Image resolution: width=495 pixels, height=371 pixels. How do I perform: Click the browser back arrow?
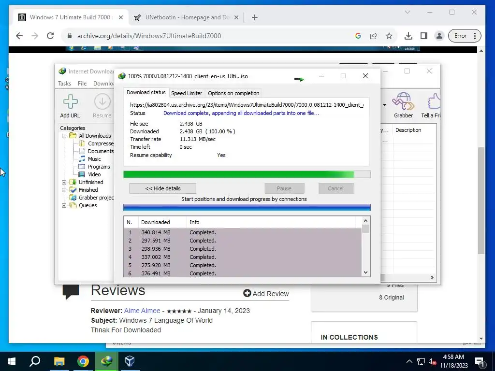19,36
